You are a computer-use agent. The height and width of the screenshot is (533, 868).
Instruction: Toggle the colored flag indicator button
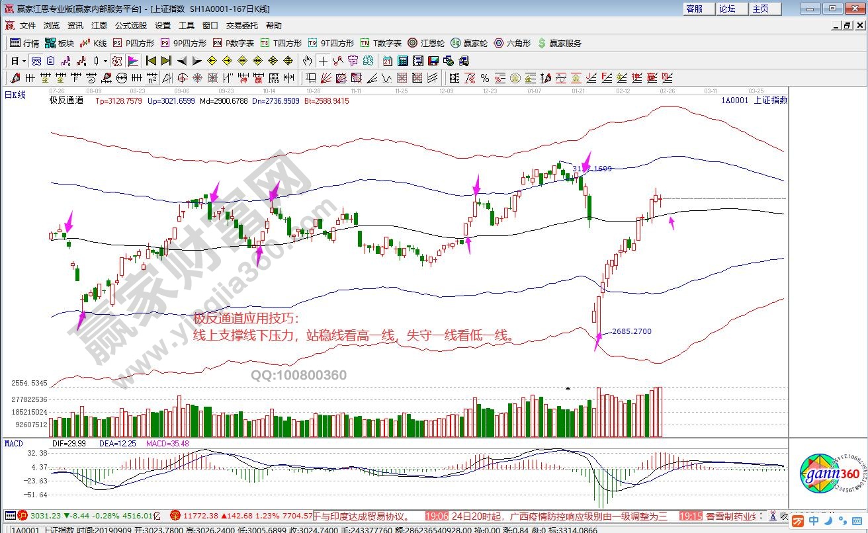(x=133, y=61)
